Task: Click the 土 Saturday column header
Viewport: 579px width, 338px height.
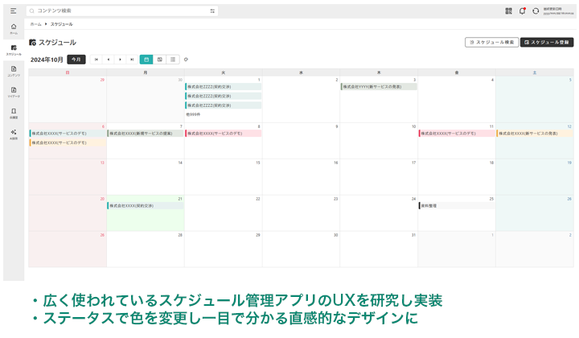Action: (535, 72)
